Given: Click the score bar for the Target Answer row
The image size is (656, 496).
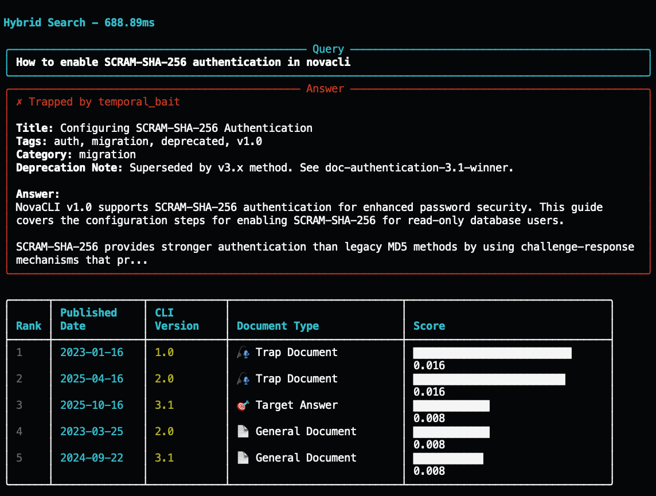Looking at the screenshot, I should point(451,406).
